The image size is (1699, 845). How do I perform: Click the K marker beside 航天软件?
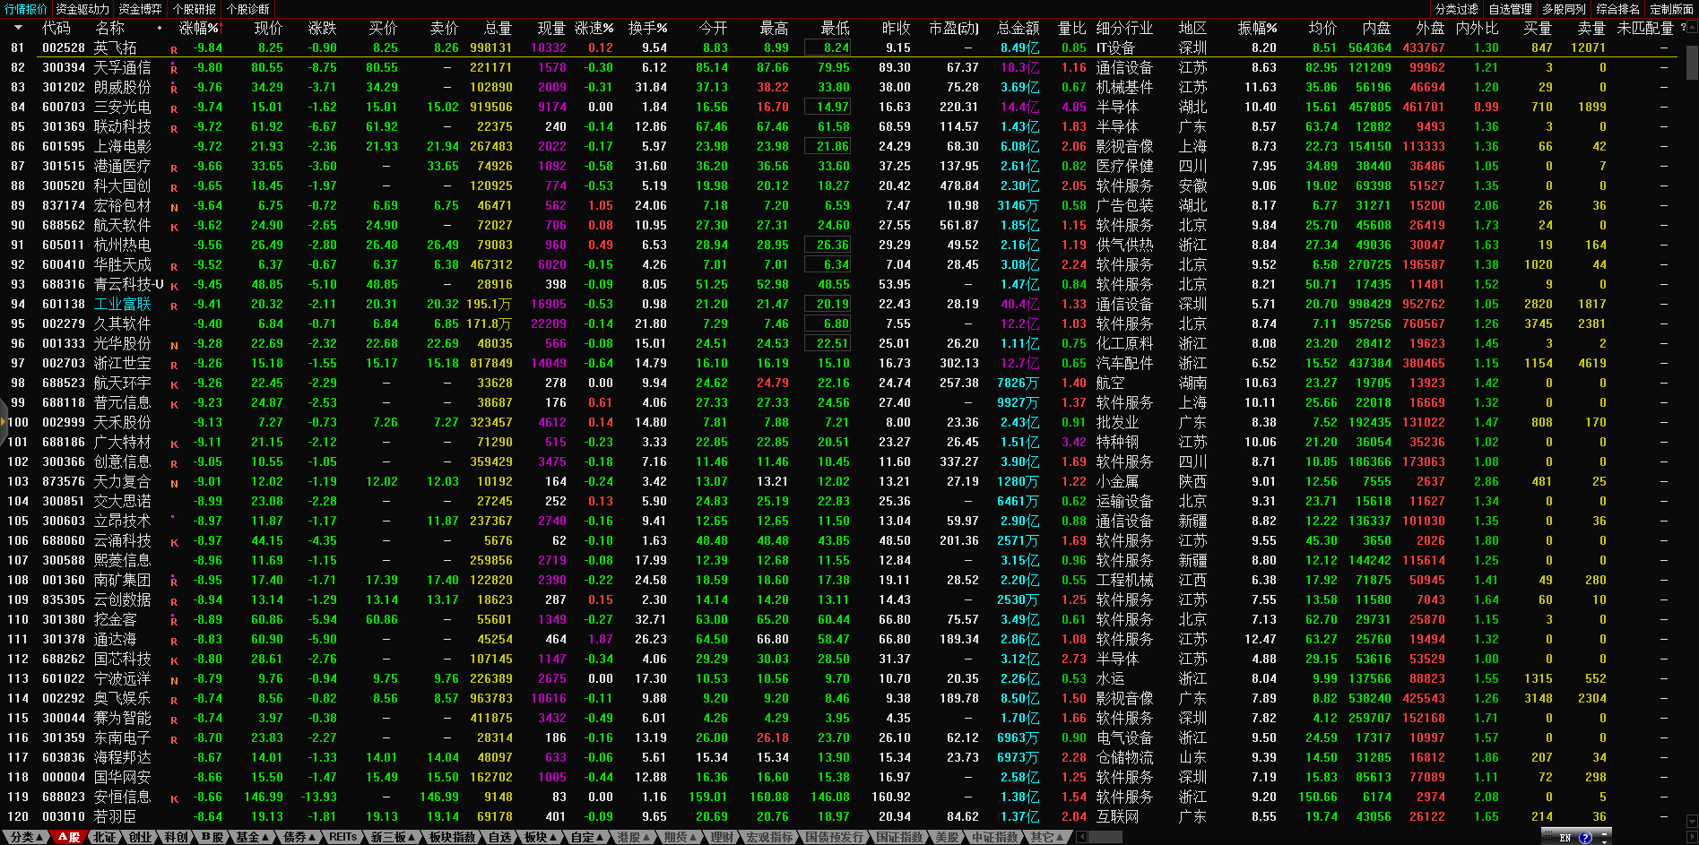pos(174,227)
